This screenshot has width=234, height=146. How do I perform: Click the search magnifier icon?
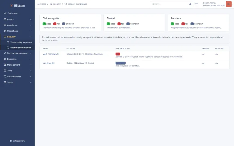(190, 4)
